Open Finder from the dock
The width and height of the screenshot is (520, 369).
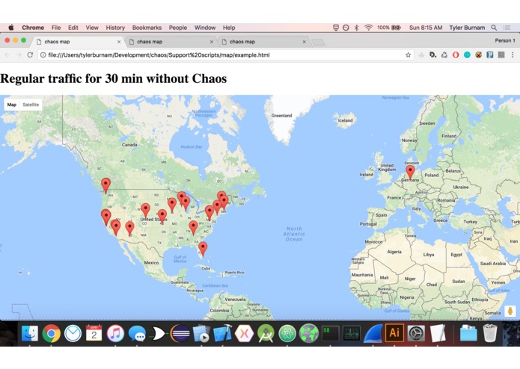[x=30, y=333]
